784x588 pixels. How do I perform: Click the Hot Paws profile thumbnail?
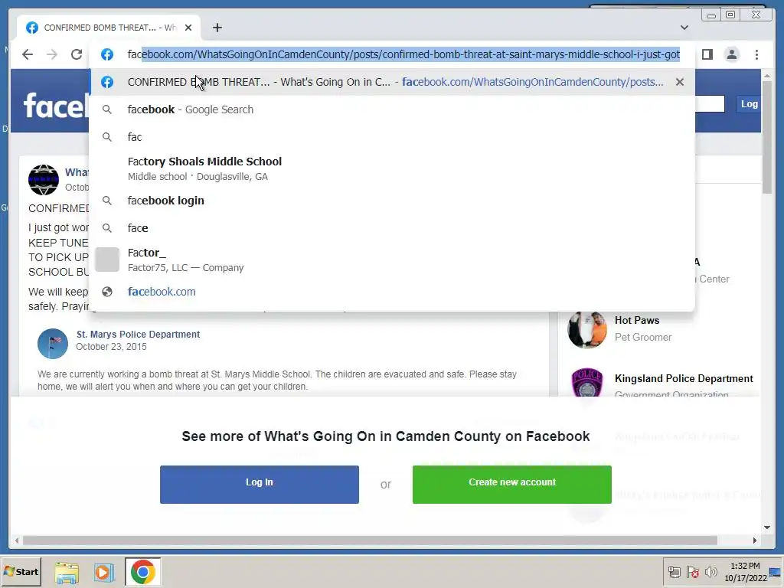[x=587, y=329]
